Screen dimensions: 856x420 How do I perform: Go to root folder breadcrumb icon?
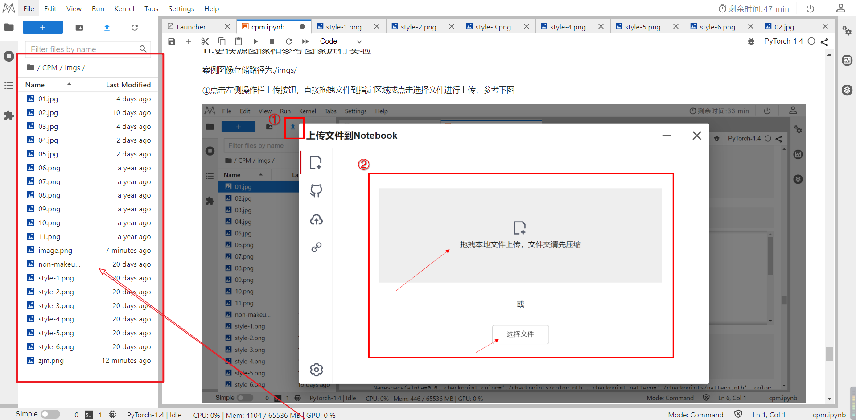click(x=30, y=68)
